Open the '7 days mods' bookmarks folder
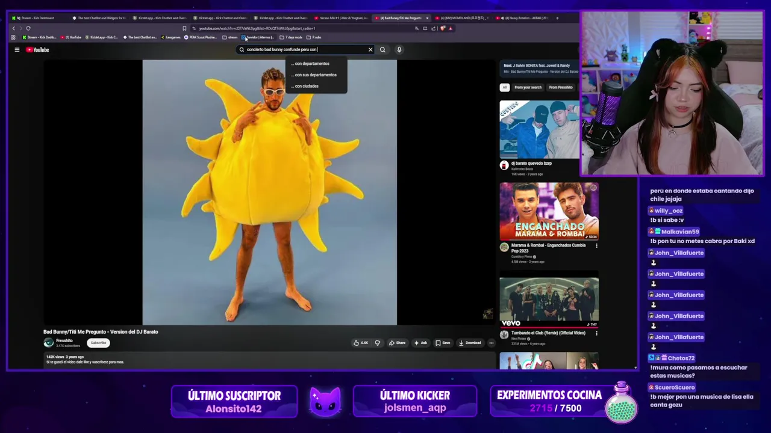 pyautogui.click(x=292, y=37)
